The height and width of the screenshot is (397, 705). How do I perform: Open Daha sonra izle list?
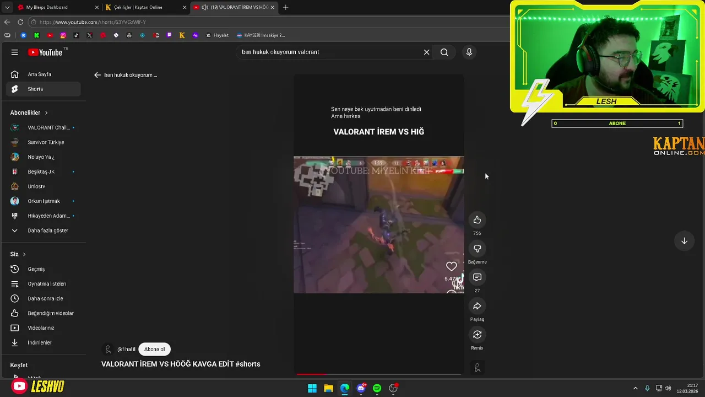43,298
